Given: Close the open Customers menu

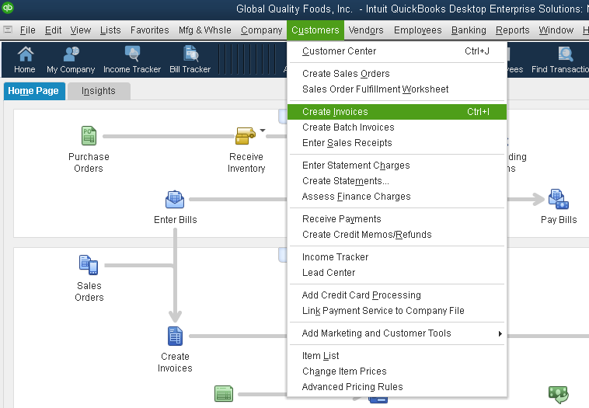Looking at the screenshot, I should point(315,30).
